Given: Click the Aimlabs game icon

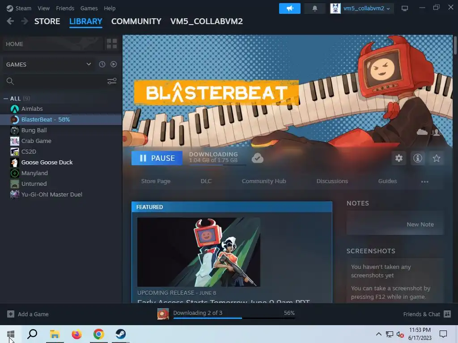Looking at the screenshot, I should pyautogui.click(x=15, y=109).
